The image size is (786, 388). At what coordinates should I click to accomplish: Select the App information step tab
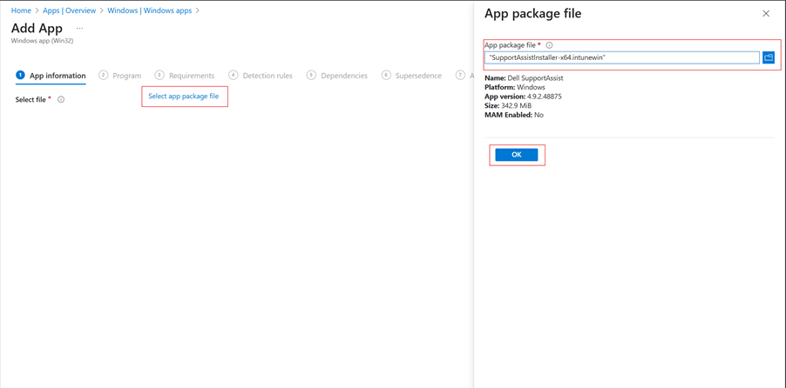(51, 76)
